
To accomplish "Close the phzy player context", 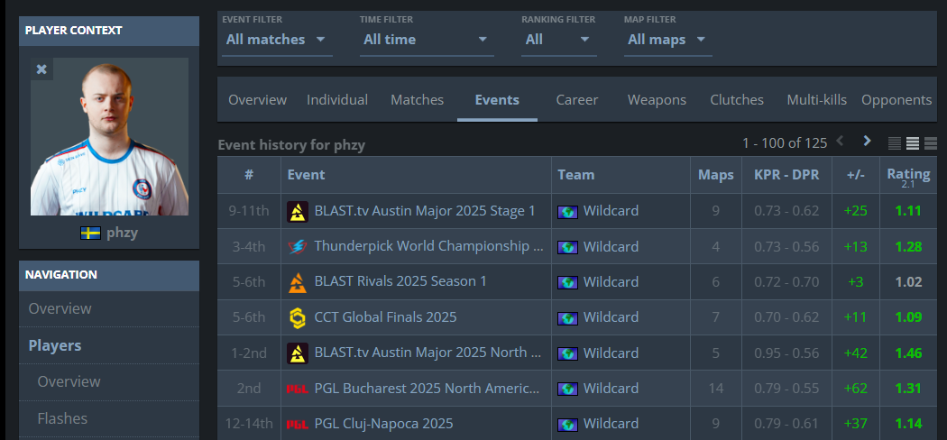I will pos(41,69).
